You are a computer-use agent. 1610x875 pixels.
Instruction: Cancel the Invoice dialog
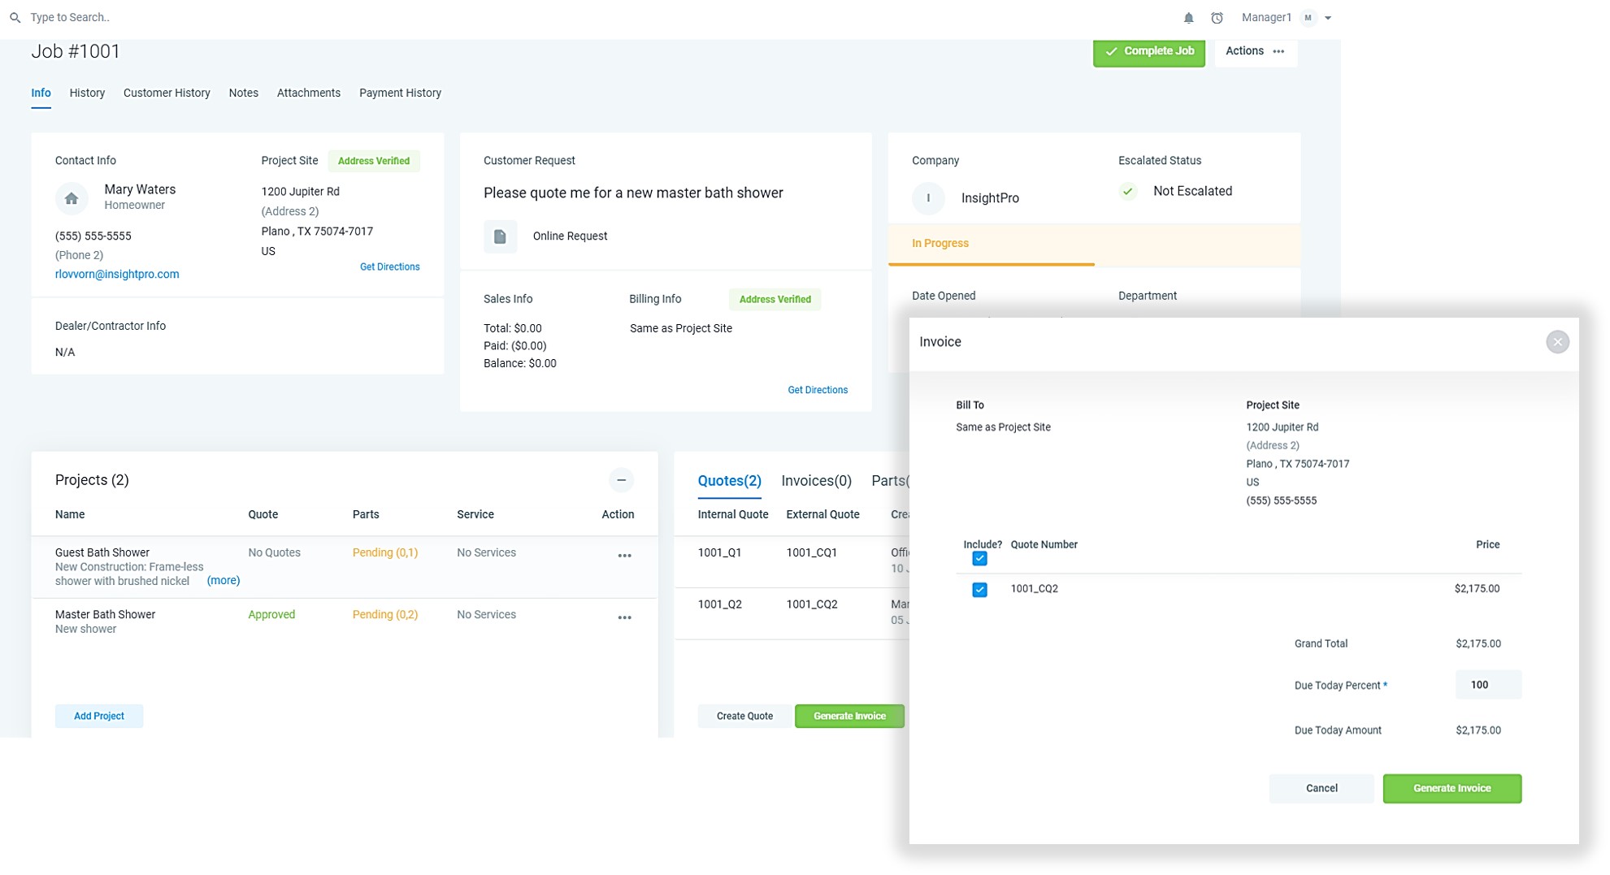pos(1321,788)
